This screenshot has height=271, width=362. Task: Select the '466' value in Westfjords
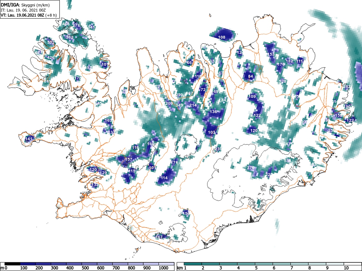[66, 24]
